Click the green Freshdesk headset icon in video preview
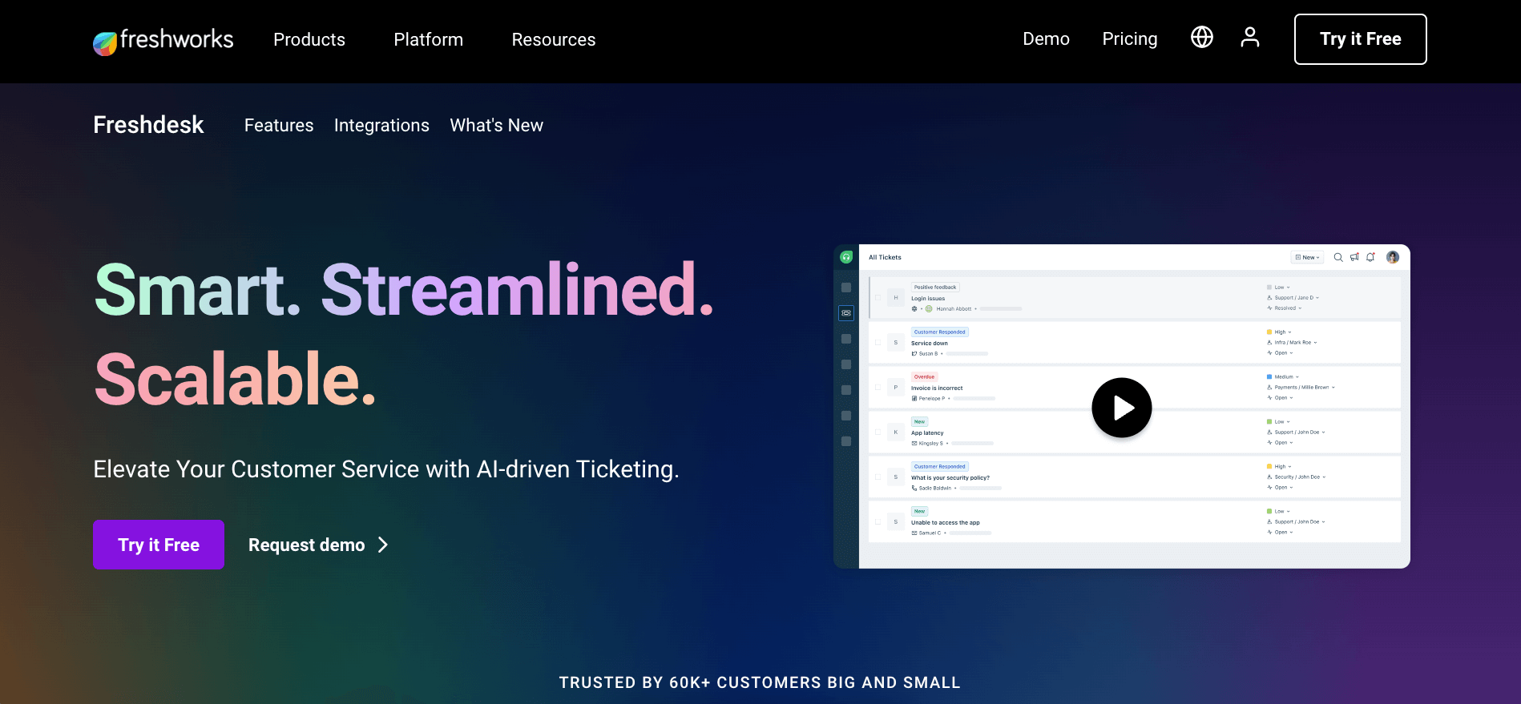 [846, 257]
